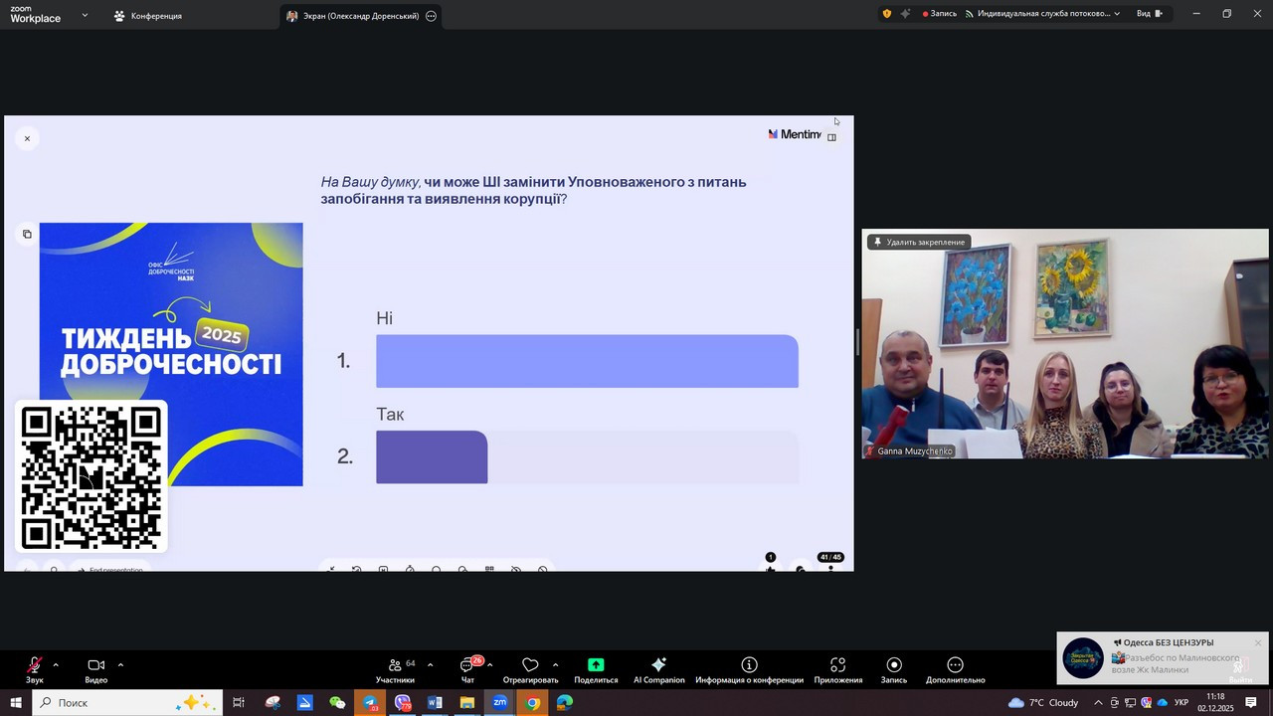Click Удалить закрепление unpin button
Screen dimensions: 1273x716
[x=919, y=242]
